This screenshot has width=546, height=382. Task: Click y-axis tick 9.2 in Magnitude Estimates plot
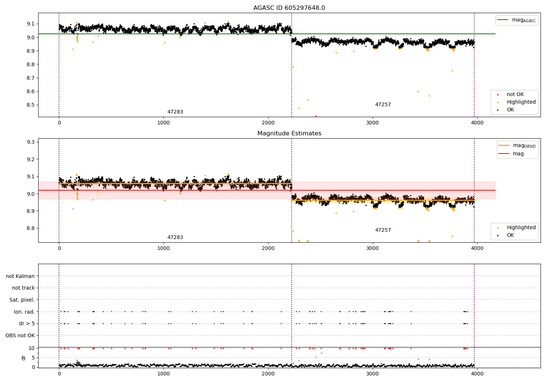pos(31,159)
